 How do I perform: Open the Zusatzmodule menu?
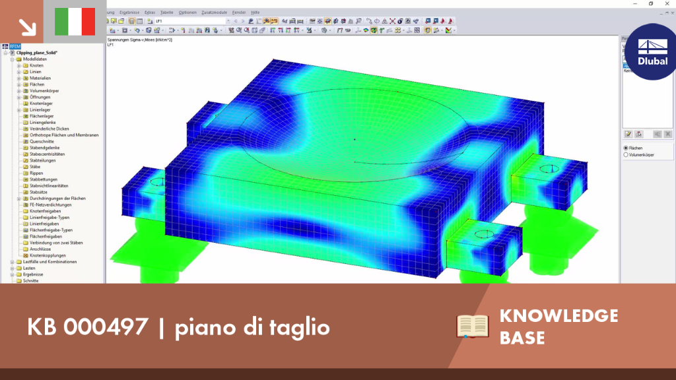point(215,13)
